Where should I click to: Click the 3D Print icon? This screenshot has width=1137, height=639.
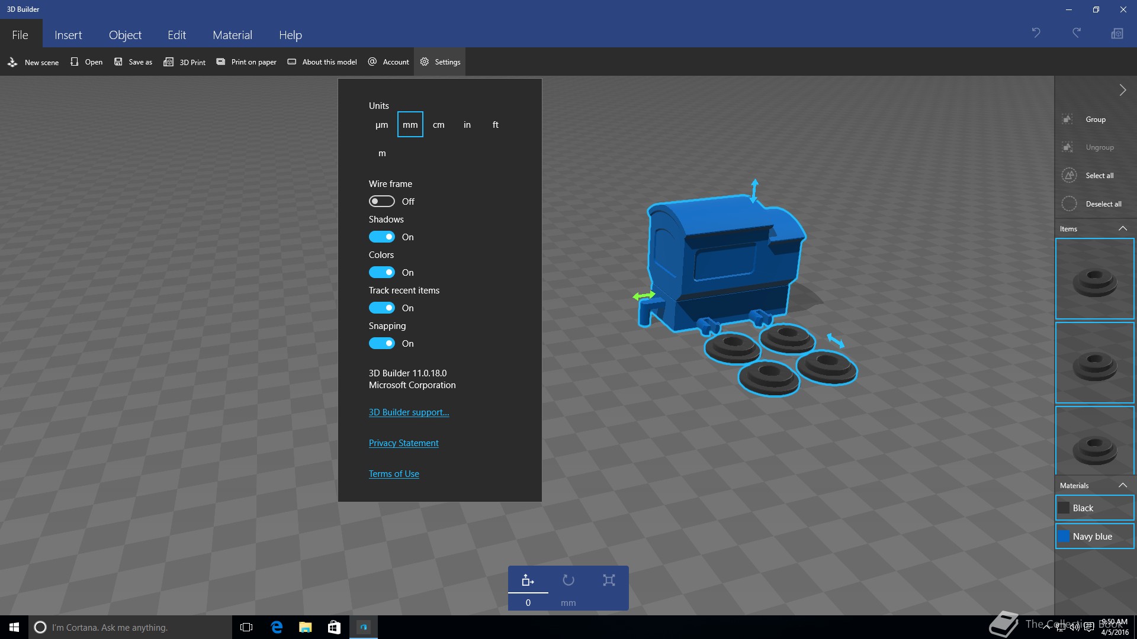tap(169, 62)
